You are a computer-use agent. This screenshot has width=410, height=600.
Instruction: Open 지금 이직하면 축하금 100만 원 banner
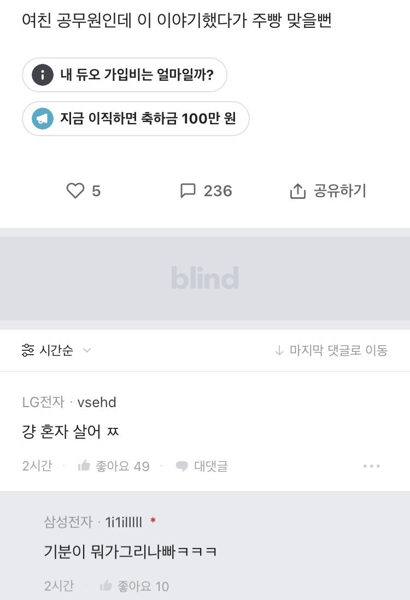(x=136, y=119)
